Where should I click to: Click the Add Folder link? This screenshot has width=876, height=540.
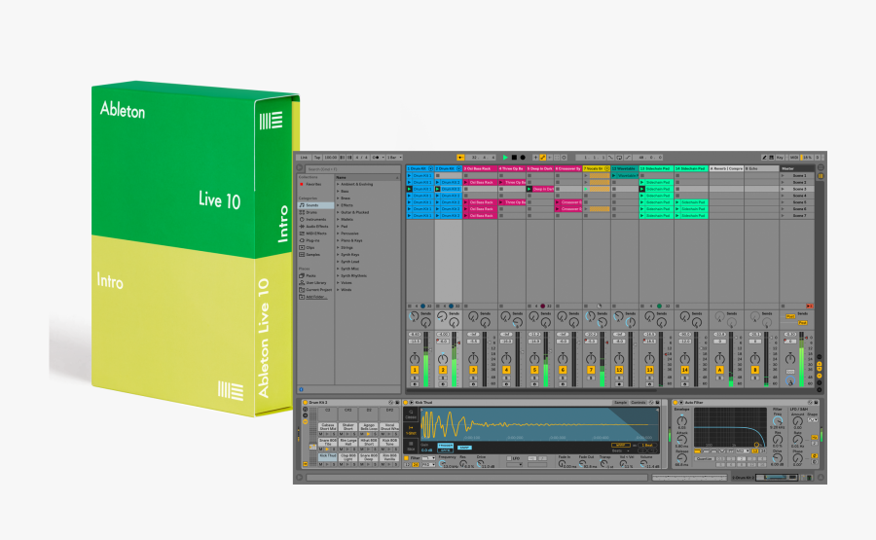(315, 297)
